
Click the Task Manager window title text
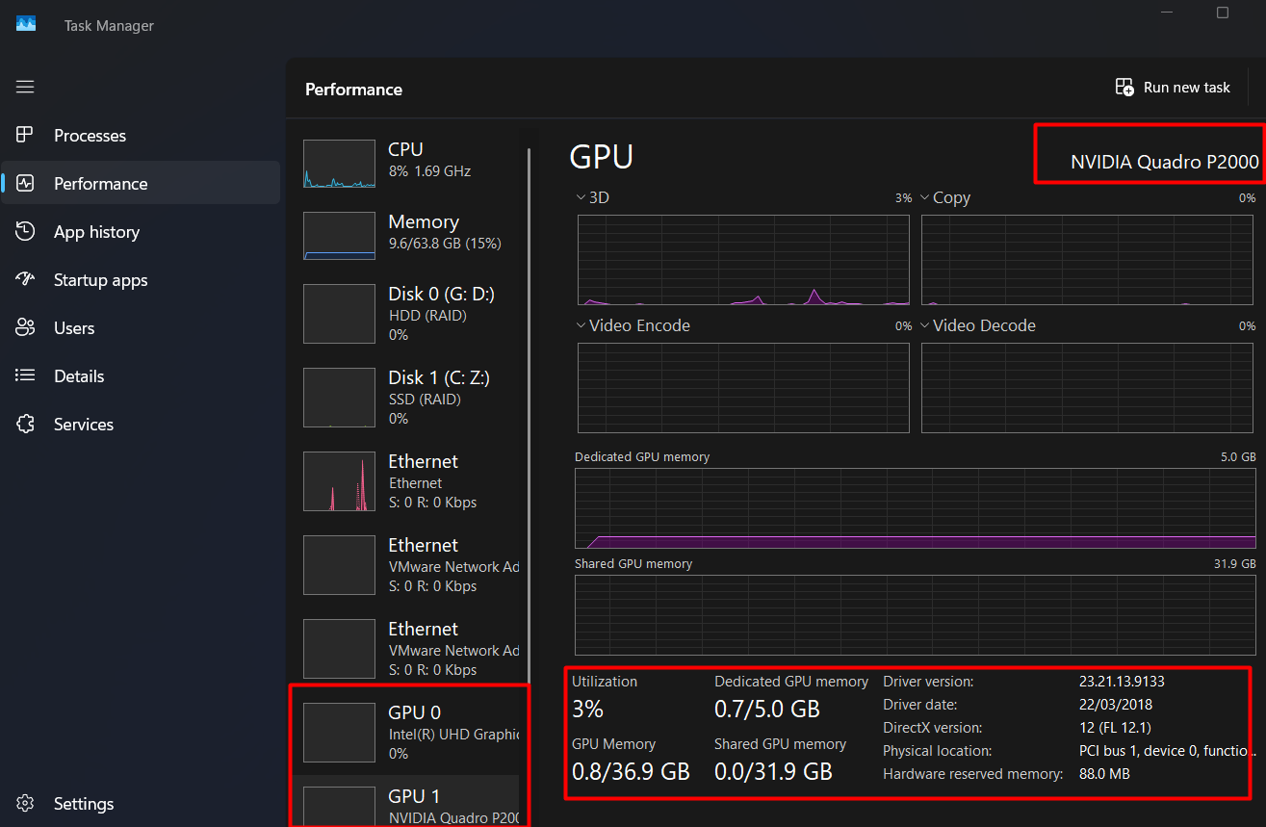pos(109,26)
